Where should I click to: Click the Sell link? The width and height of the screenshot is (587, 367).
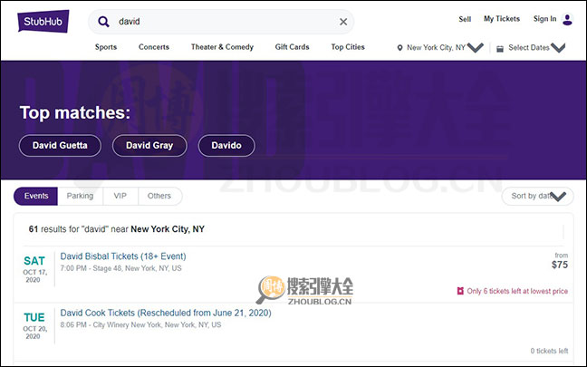pos(465,19)
